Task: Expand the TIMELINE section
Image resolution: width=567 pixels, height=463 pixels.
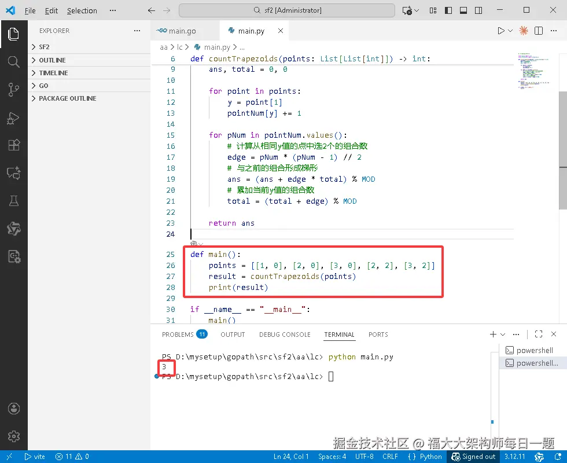Action: (89, 73)
